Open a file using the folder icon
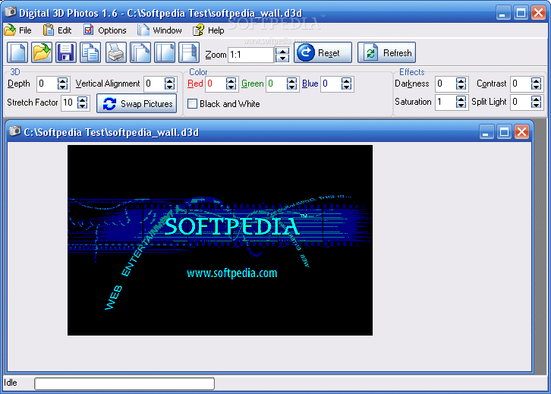Image resolution: width=551 pixels, height=394 pixels. (x=42, y=52)
